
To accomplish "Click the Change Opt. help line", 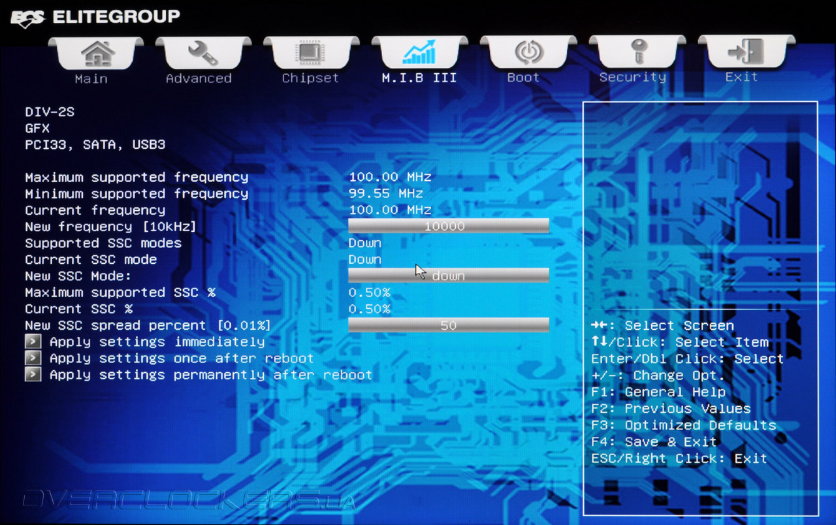I will point(658,375).
